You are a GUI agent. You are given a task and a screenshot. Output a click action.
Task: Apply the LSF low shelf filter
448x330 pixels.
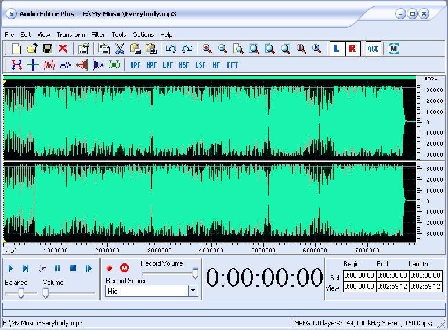(x=200, y=65)
